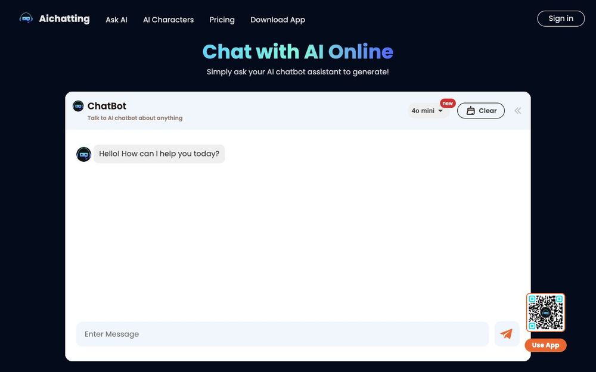
Task: Scan area: click the Use App QR code
Action: 545,311
